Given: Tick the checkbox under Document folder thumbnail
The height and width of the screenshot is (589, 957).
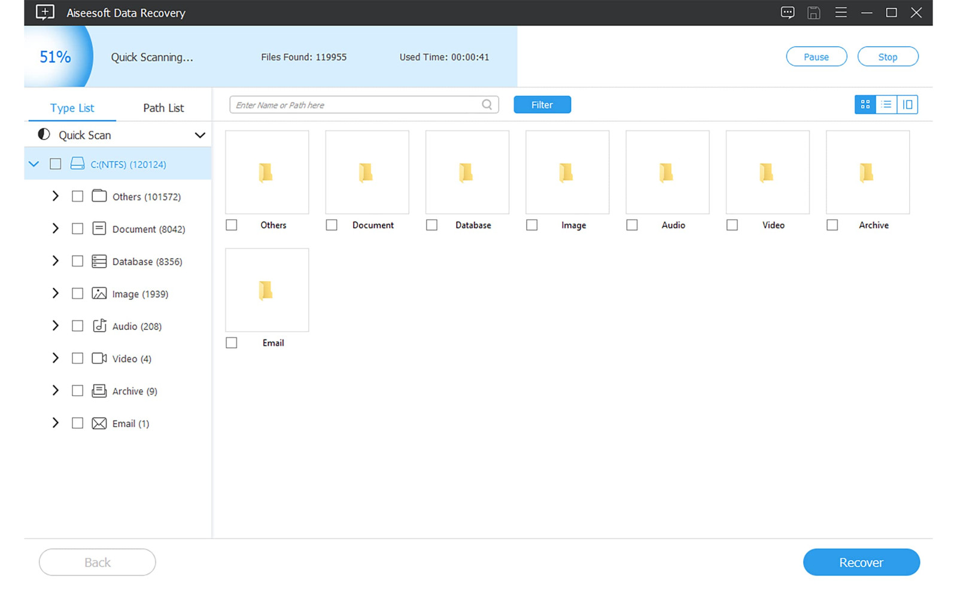Looking at the screenshot, I should [x=332, y=225].
